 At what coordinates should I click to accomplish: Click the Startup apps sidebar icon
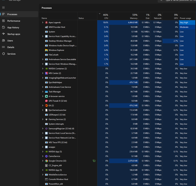click(x=3, y=34)
